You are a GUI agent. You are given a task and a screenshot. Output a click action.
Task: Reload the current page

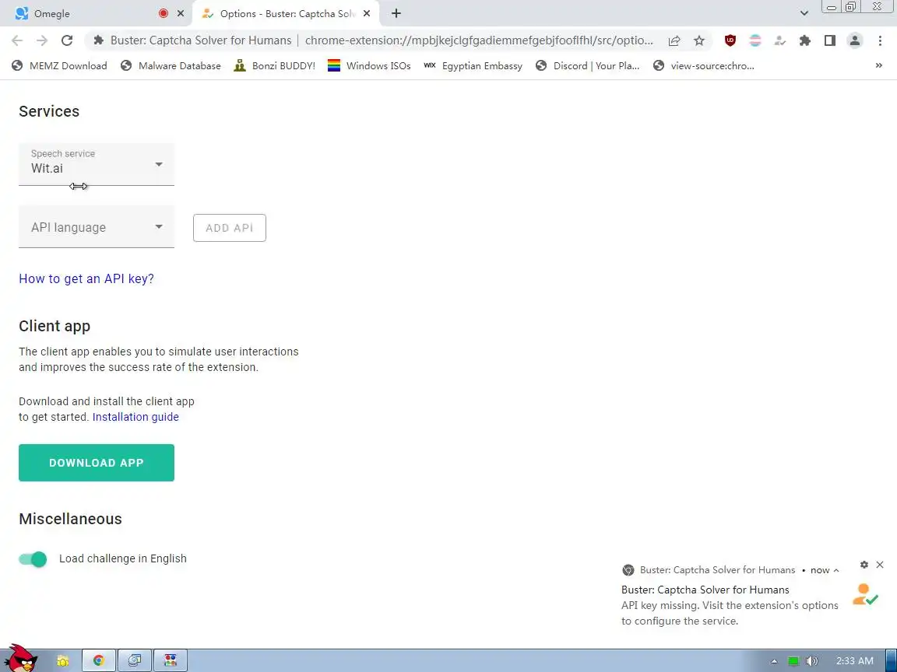[67, 40]
